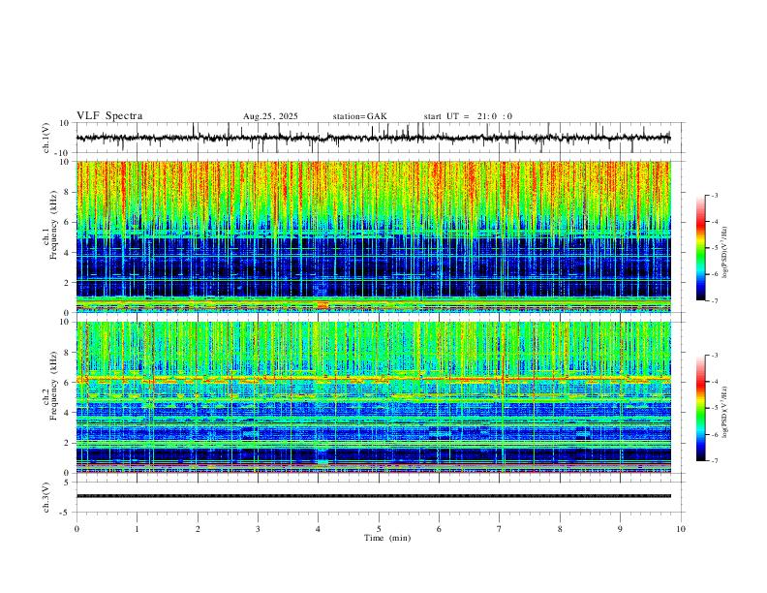Click time axis tick label '7'
Viewport: 767px width, 593px height.
[500, 529]
